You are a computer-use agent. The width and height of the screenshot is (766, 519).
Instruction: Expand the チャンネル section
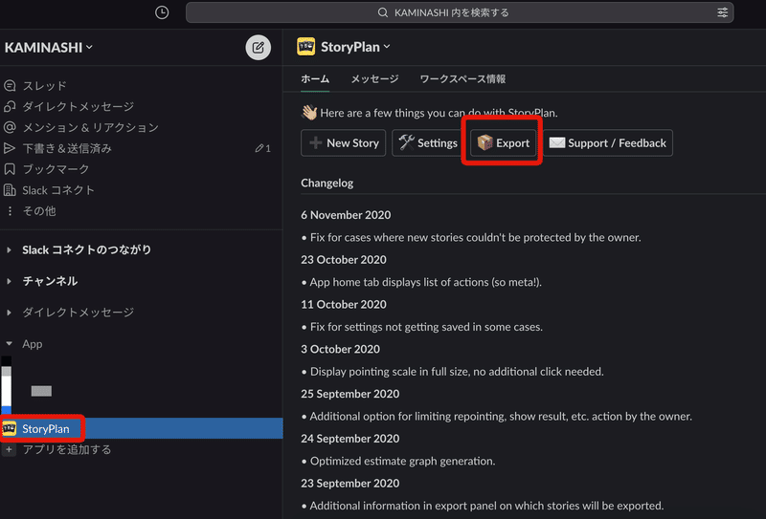[x=9, y=281]
